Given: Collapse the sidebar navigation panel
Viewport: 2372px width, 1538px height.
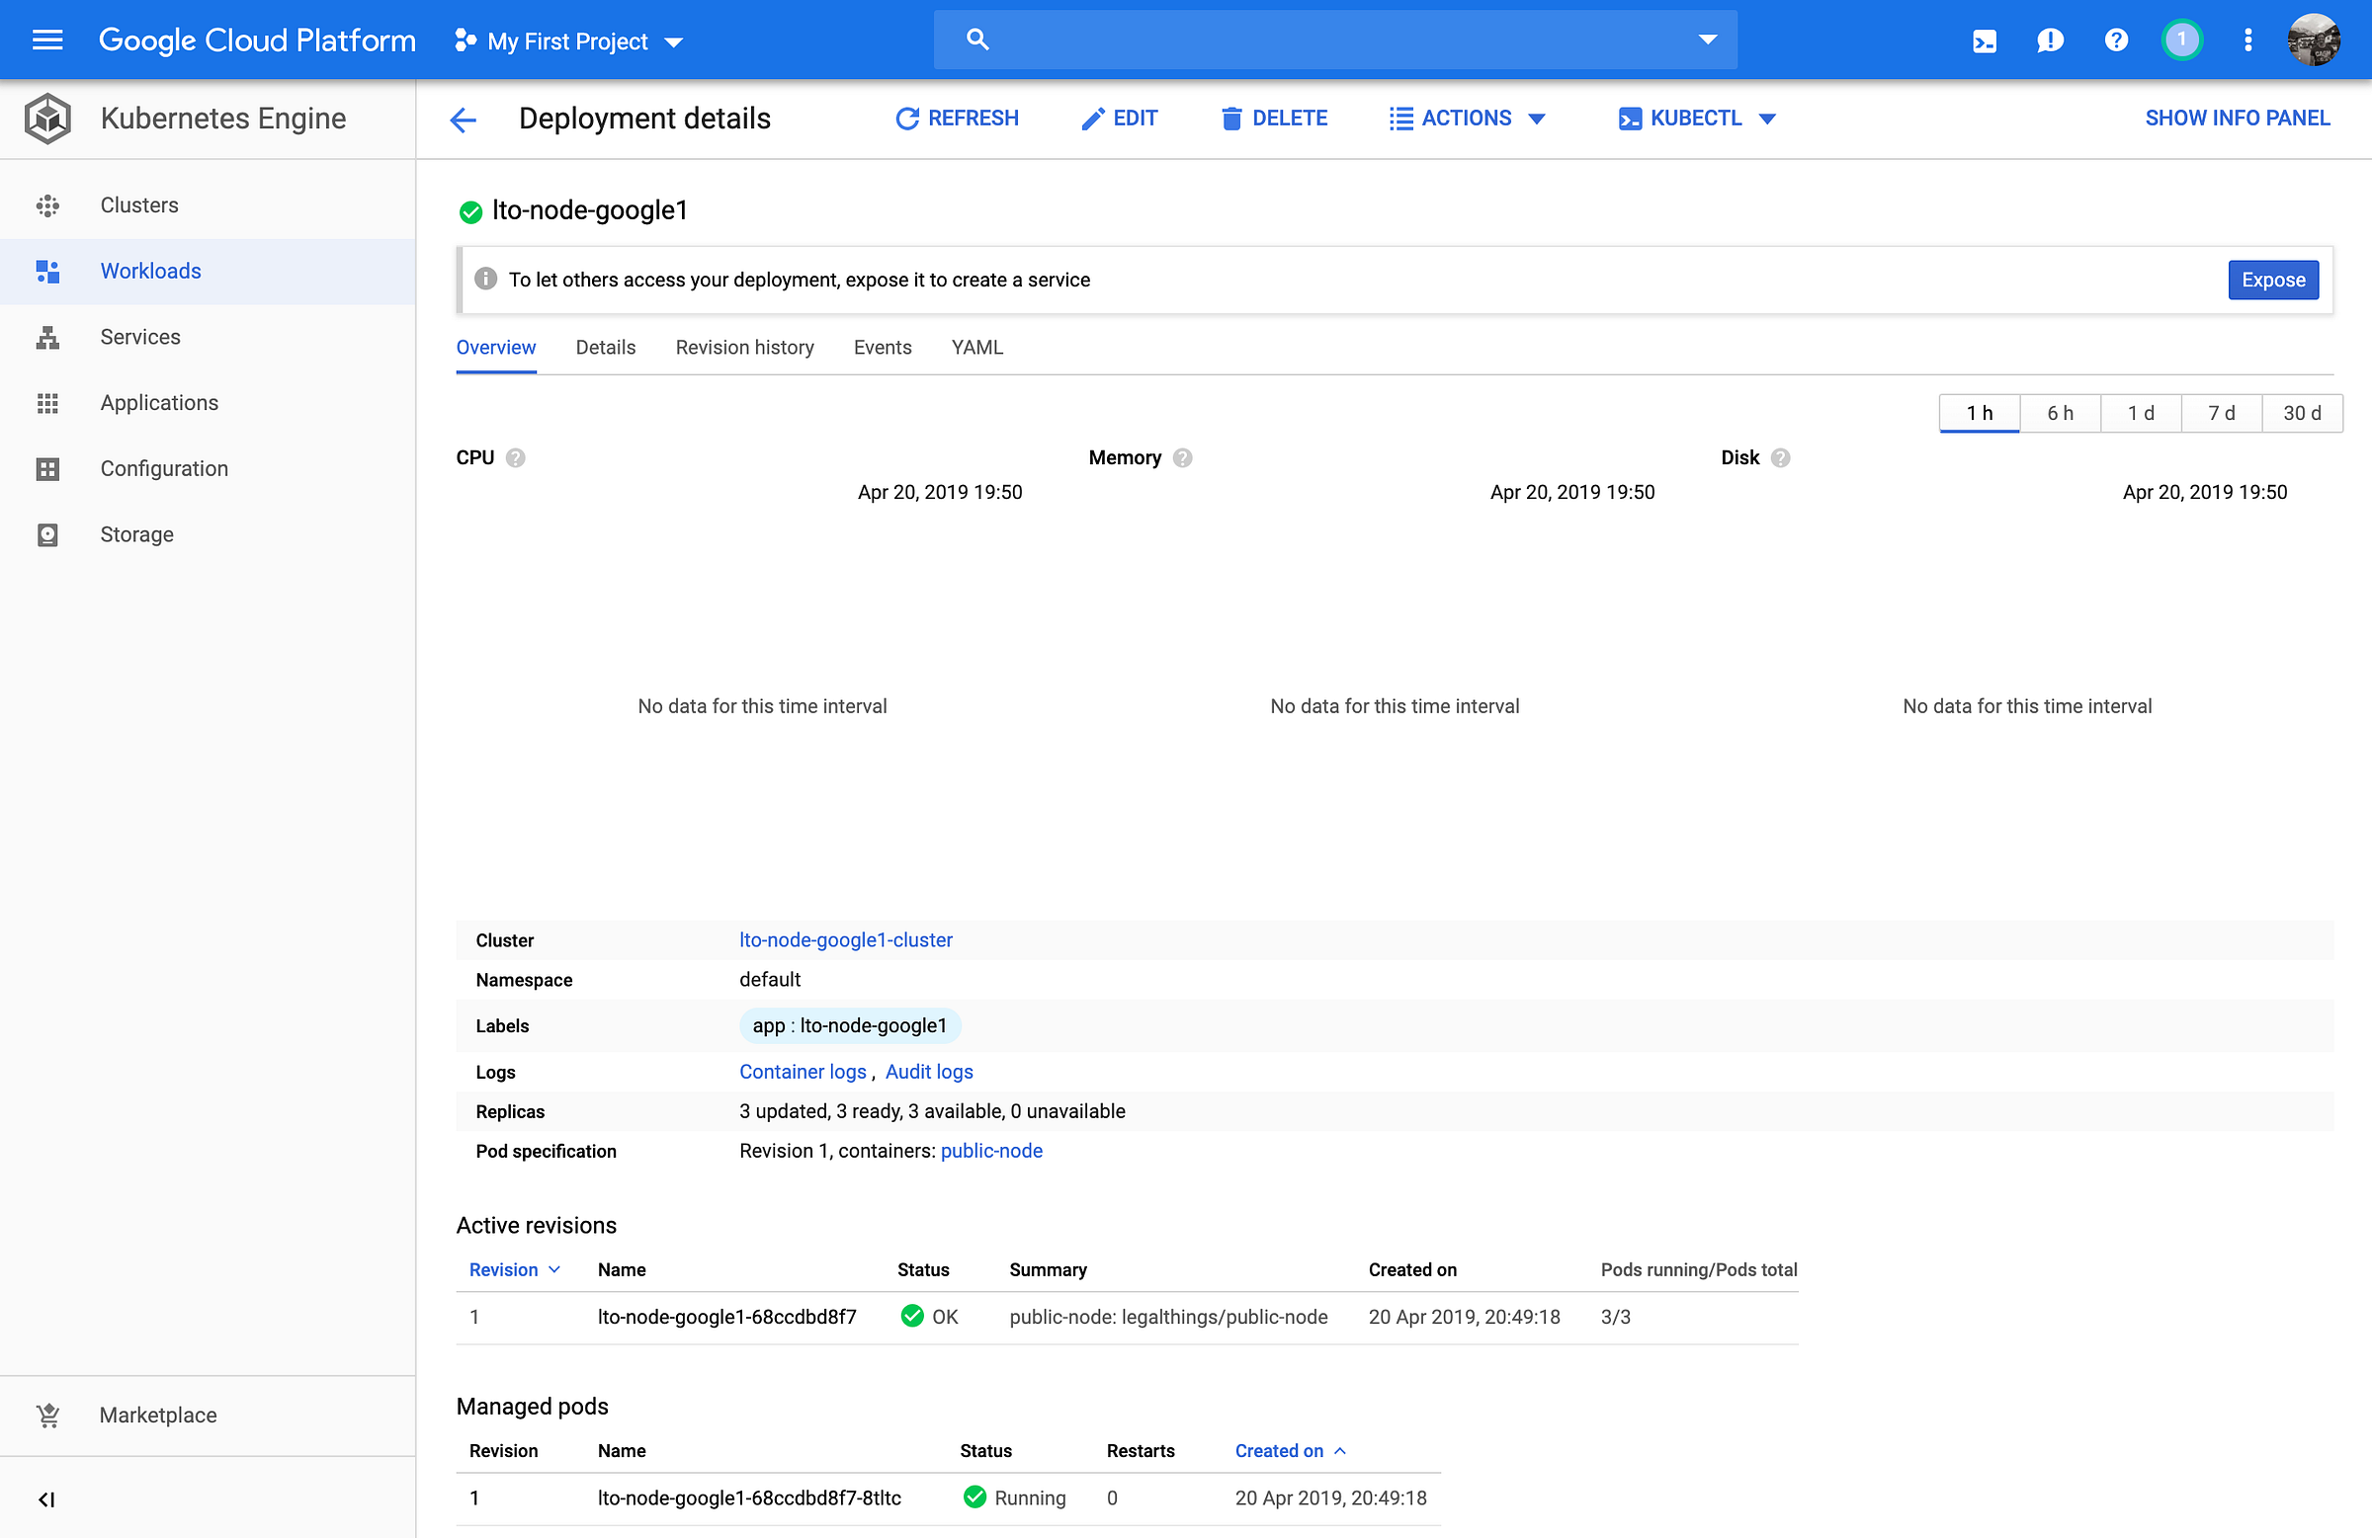Looking at the screenshot, I should point(45,1499).
